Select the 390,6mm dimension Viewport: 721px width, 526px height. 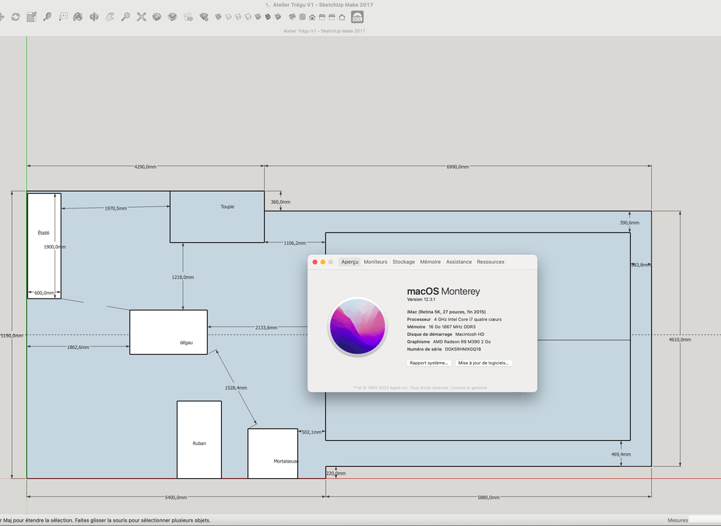click(x=629, y=223)
